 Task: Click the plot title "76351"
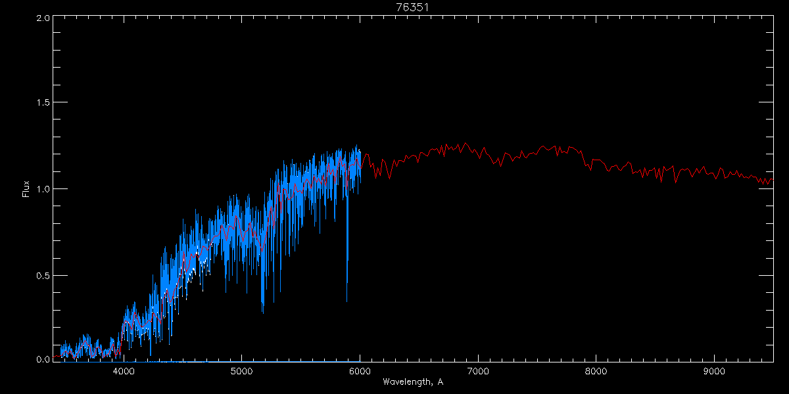click(x=413, y=7)
